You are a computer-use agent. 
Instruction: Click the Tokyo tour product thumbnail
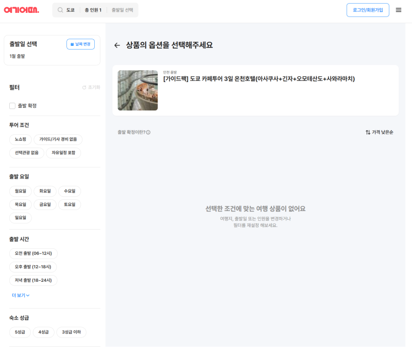point(138,90)
